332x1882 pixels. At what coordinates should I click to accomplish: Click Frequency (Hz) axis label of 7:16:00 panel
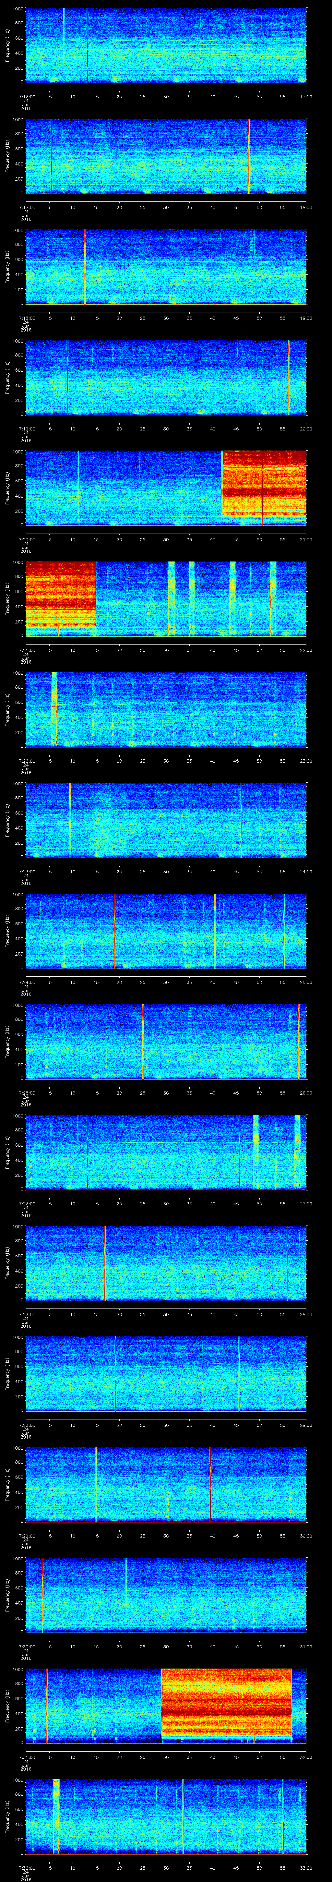(x=7, y=45)
